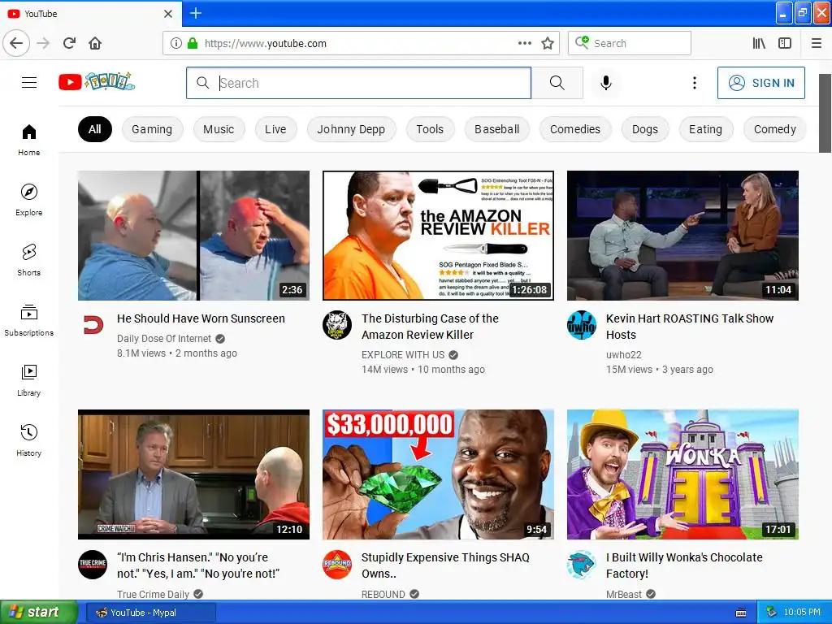This screenshot has width=832, height=624.
Task: Select the Eating filter chip
Action: click(706, 129)
